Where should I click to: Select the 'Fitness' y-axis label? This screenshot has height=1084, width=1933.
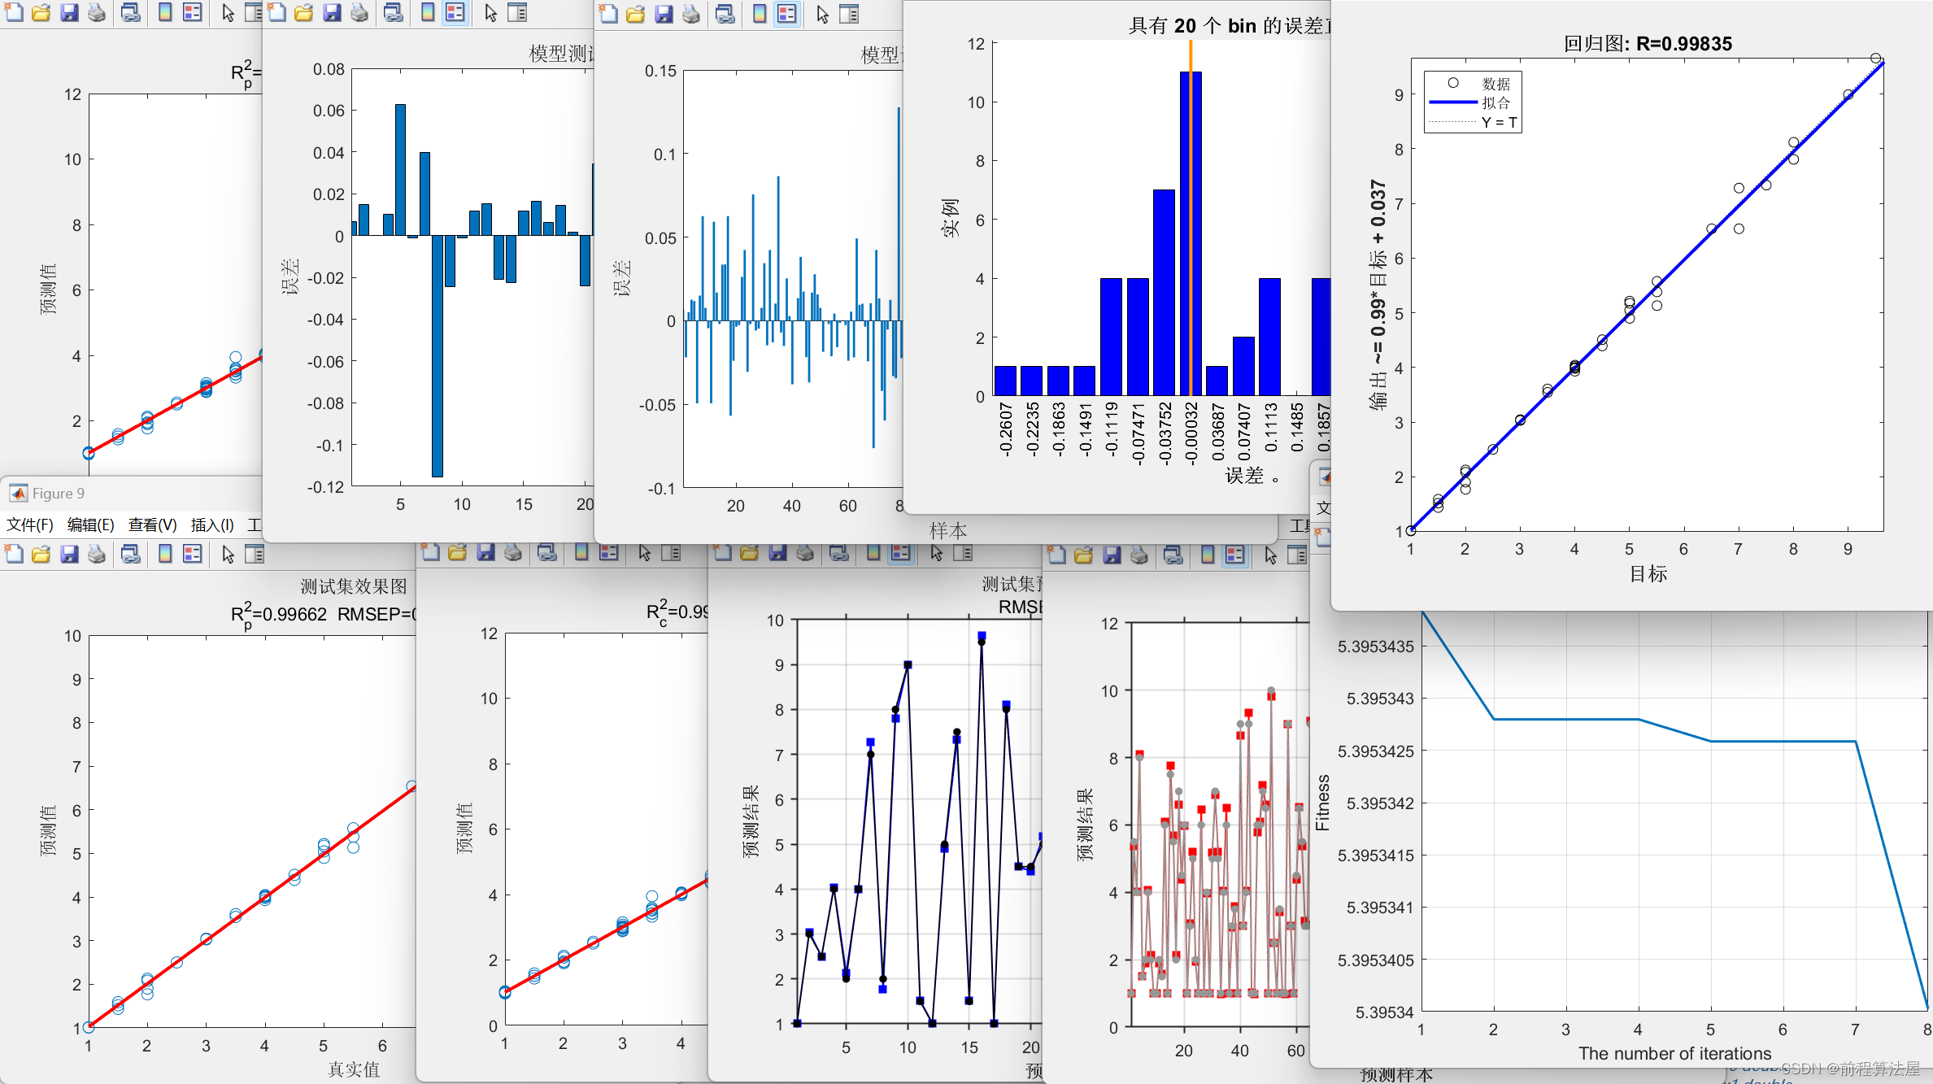[x=1322, y=802]
